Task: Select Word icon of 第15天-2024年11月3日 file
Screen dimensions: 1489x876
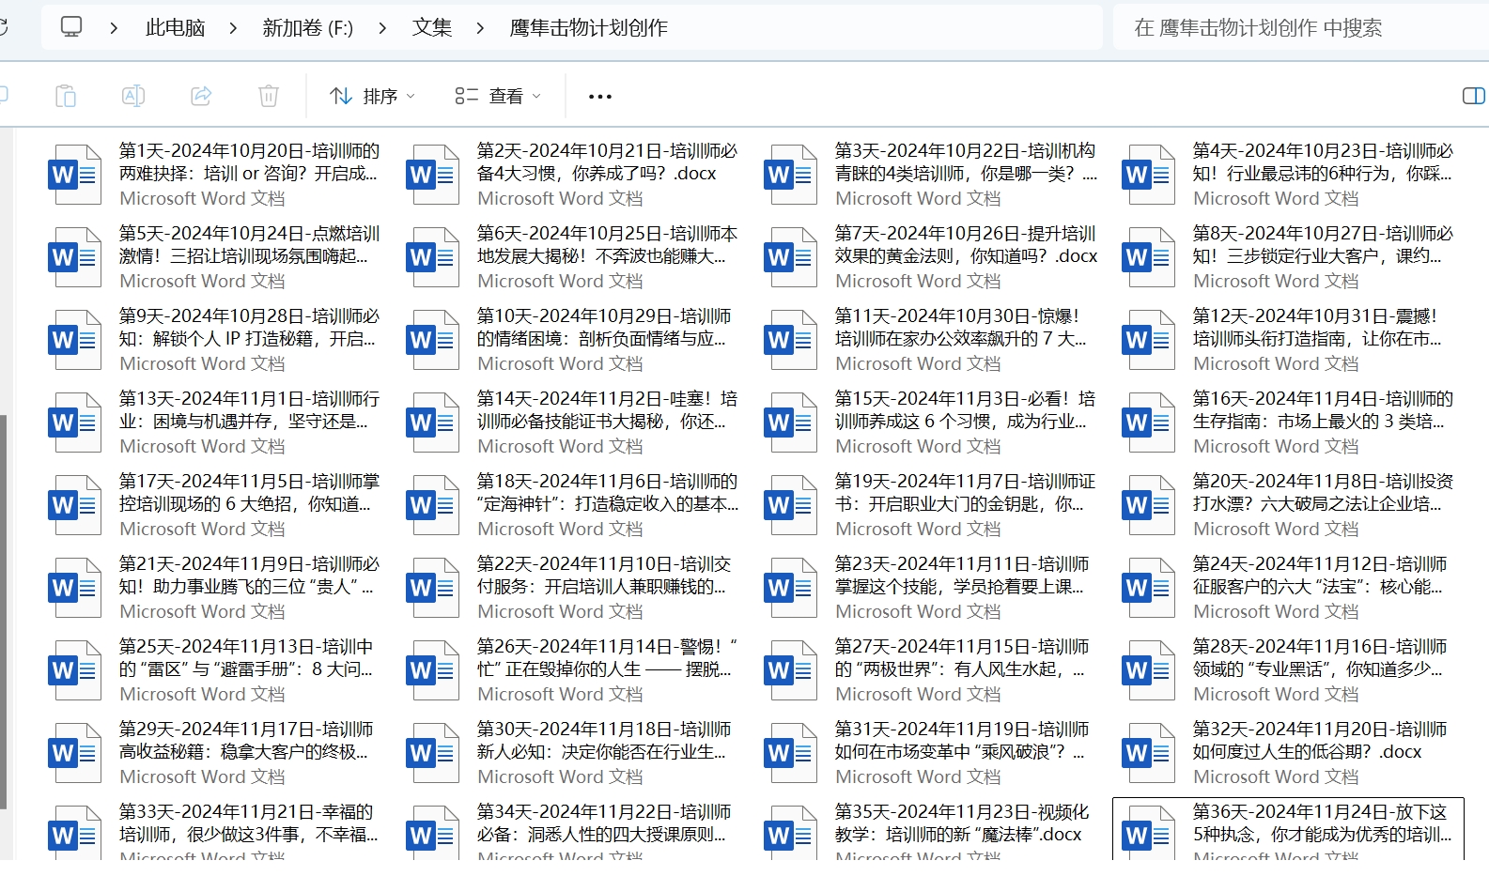Action: pos(790,423)
